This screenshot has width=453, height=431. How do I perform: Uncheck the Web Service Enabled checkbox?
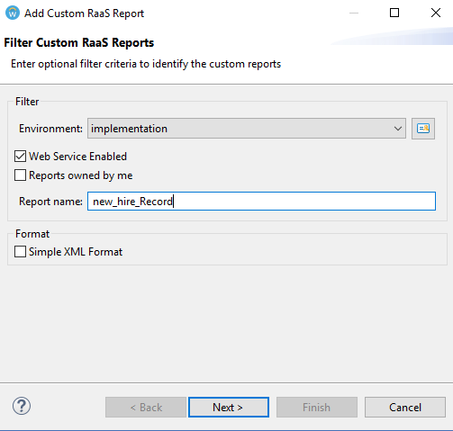[x=20, y=157]
